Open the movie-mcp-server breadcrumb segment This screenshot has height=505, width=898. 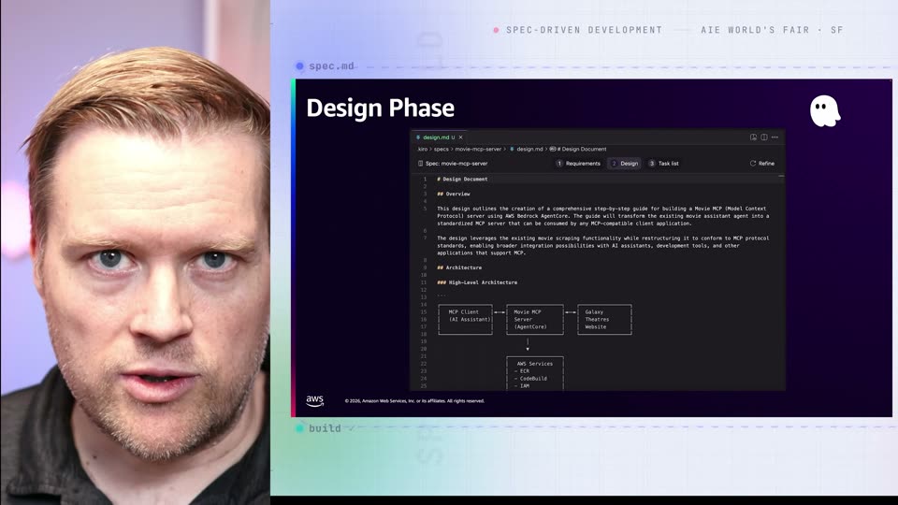coord(478,150)
